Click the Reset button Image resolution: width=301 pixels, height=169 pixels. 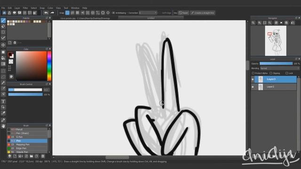click(x=183, y=13)
